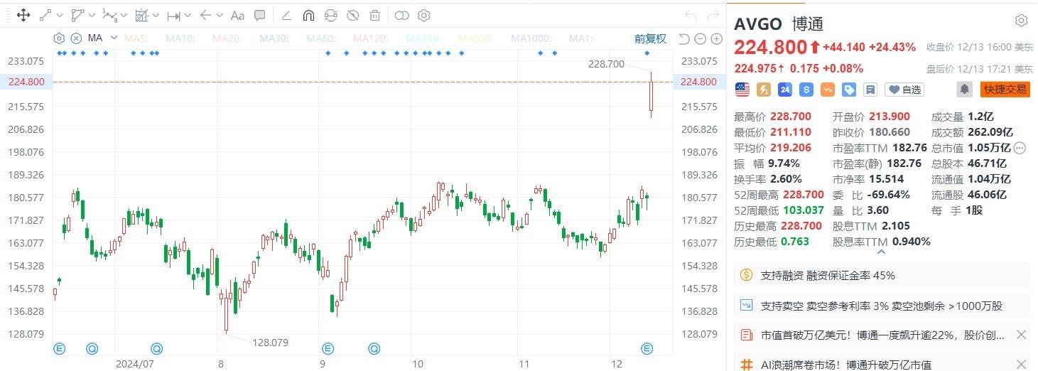Screen dimensions: 1038x371
Task: Click the 快捷交易 quick trade button
Action: tap(1005, 90)
